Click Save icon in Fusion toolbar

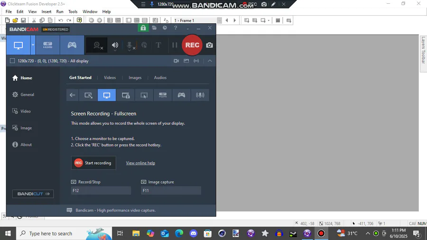(x=23, y=20)
